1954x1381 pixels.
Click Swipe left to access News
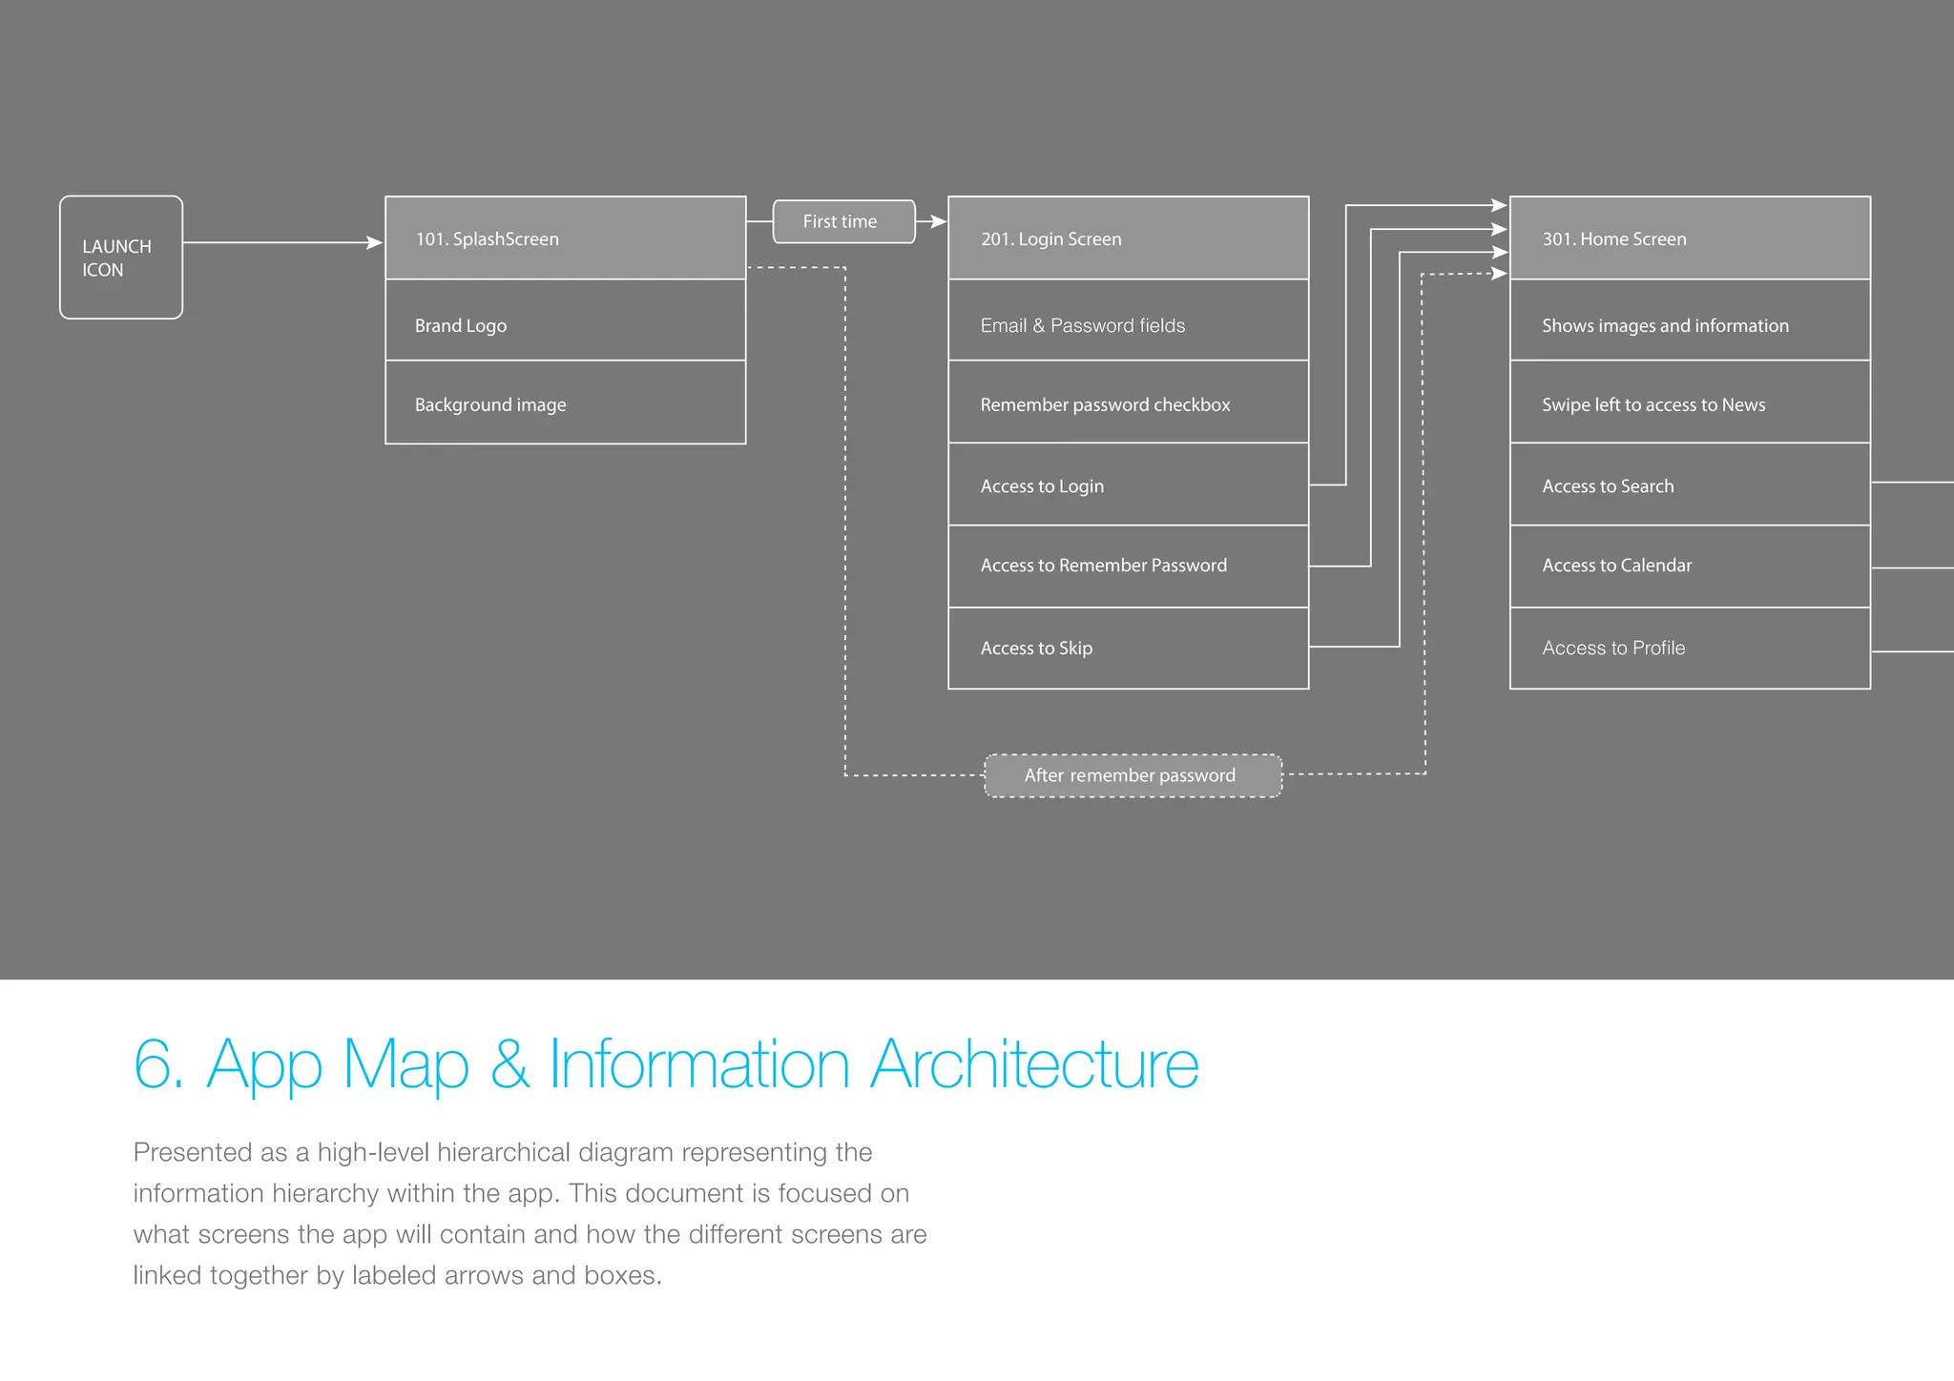[1689, 402]
